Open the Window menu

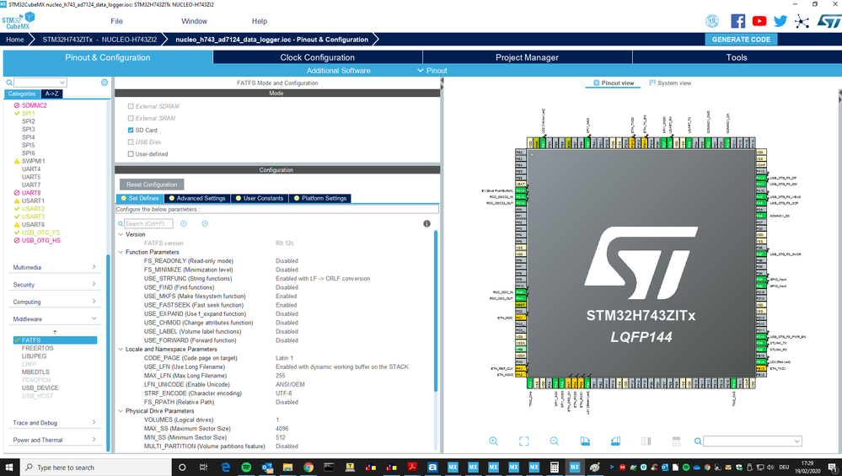point(194,21)
